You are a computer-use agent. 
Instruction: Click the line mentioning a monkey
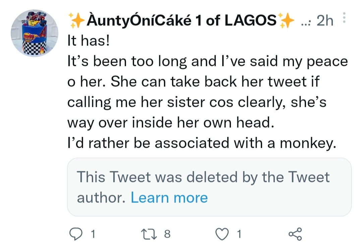point(201,143)
